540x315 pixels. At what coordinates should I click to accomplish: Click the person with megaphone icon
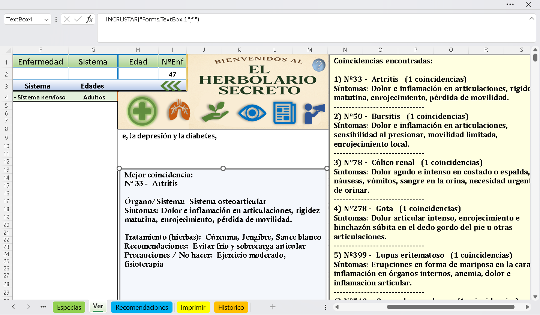(x=314, y=113)
